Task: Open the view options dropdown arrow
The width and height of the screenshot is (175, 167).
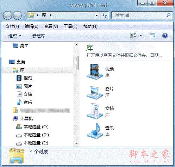Action: (140, 36)
